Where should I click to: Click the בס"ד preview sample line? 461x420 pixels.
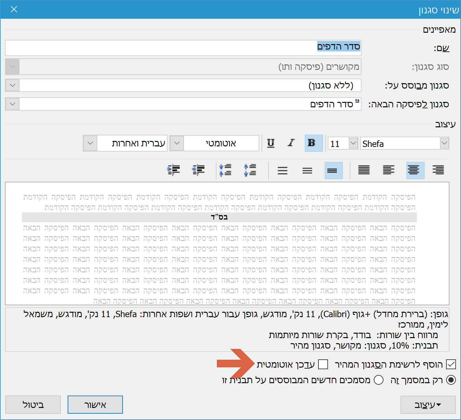pyautogui.click(x=219, y=217)
